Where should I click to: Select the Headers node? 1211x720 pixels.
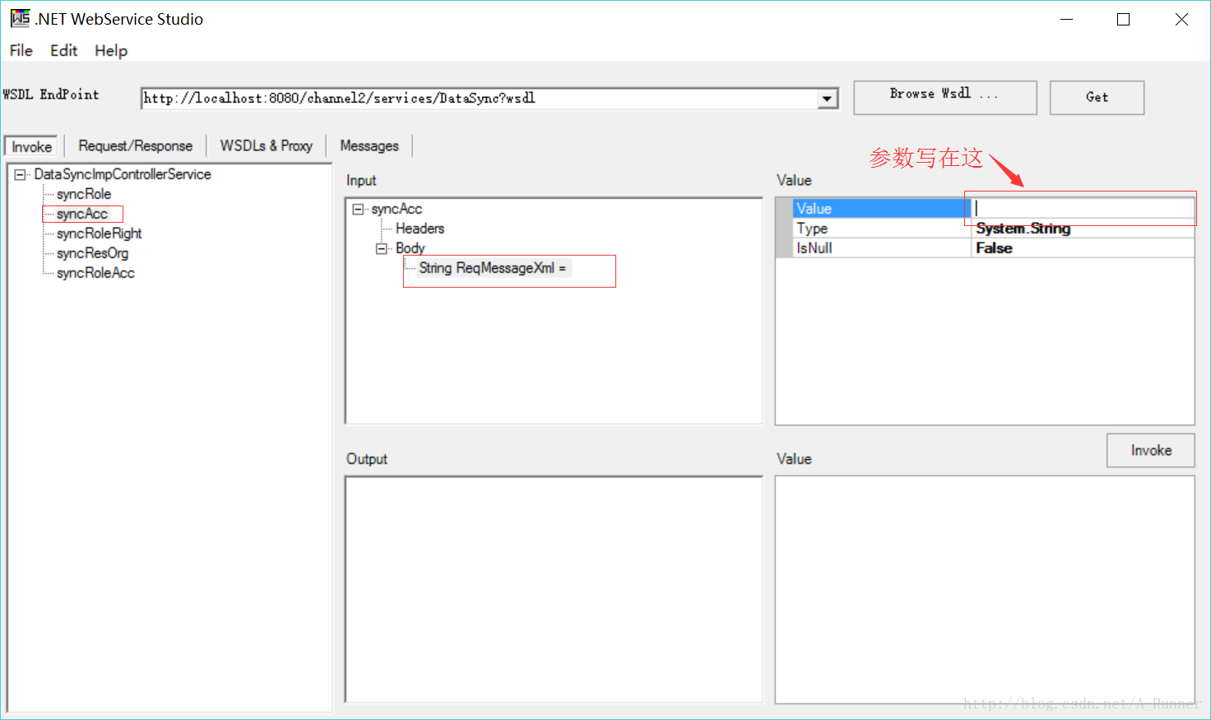click(x=420, y=228)
